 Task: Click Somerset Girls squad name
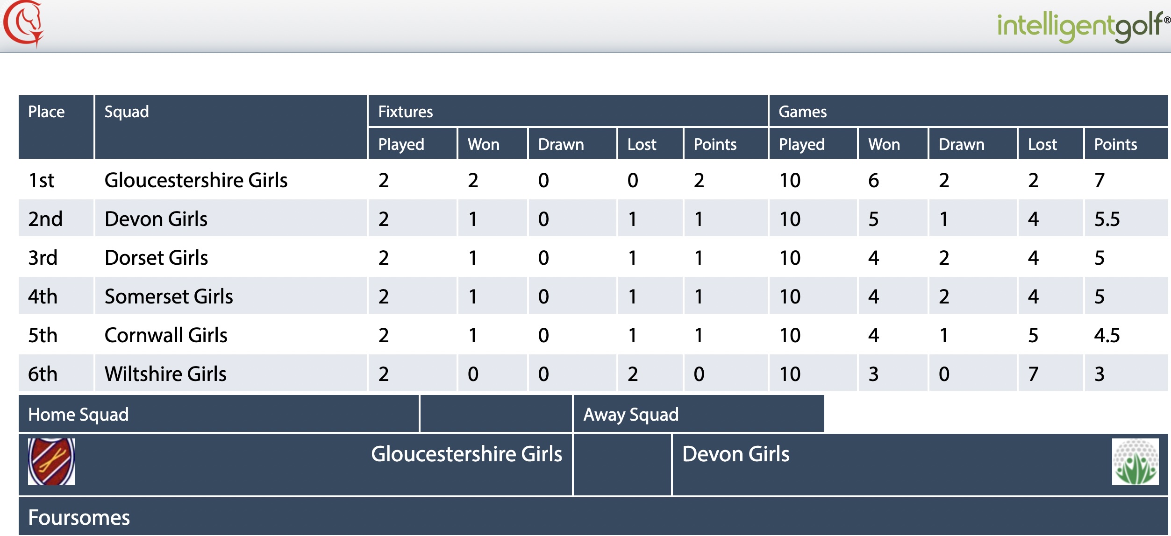(x=169, y=296)
